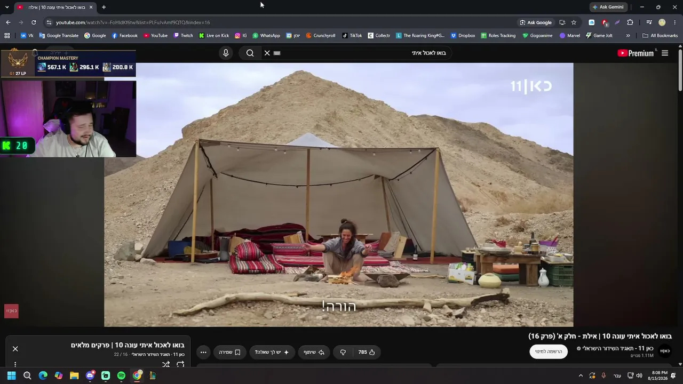
Task: Subscribe to the Kan 11 channel
Action: click(549, 351)
